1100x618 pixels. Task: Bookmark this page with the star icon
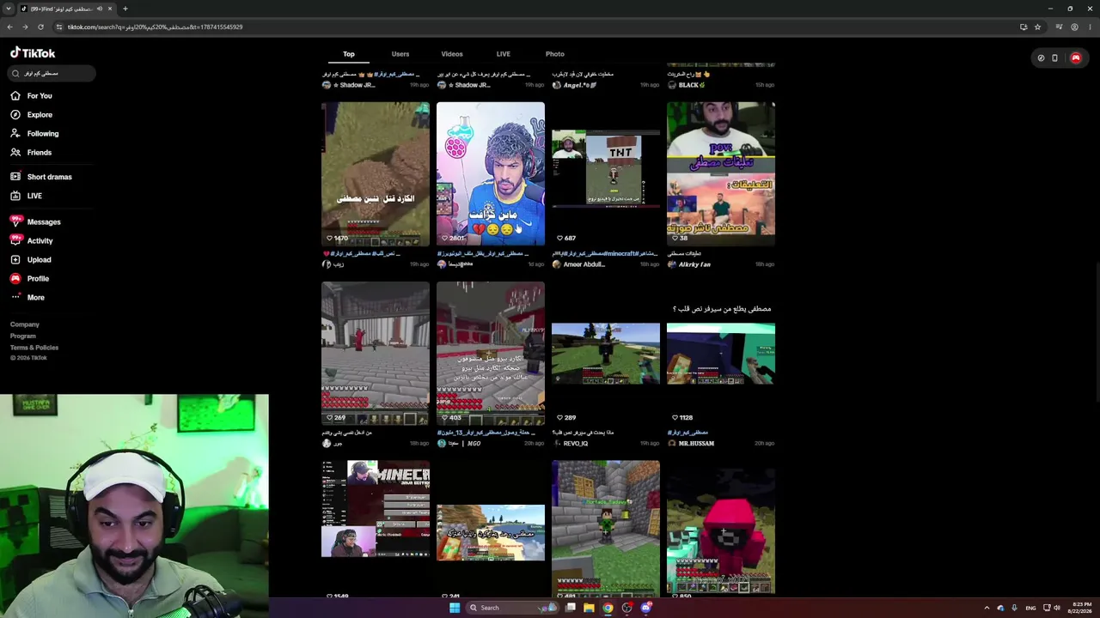(1037, 27)
